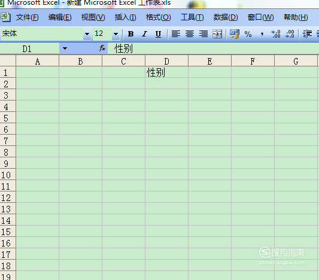Select row 10 header
The image size is (319, 280).
point(8,175)
